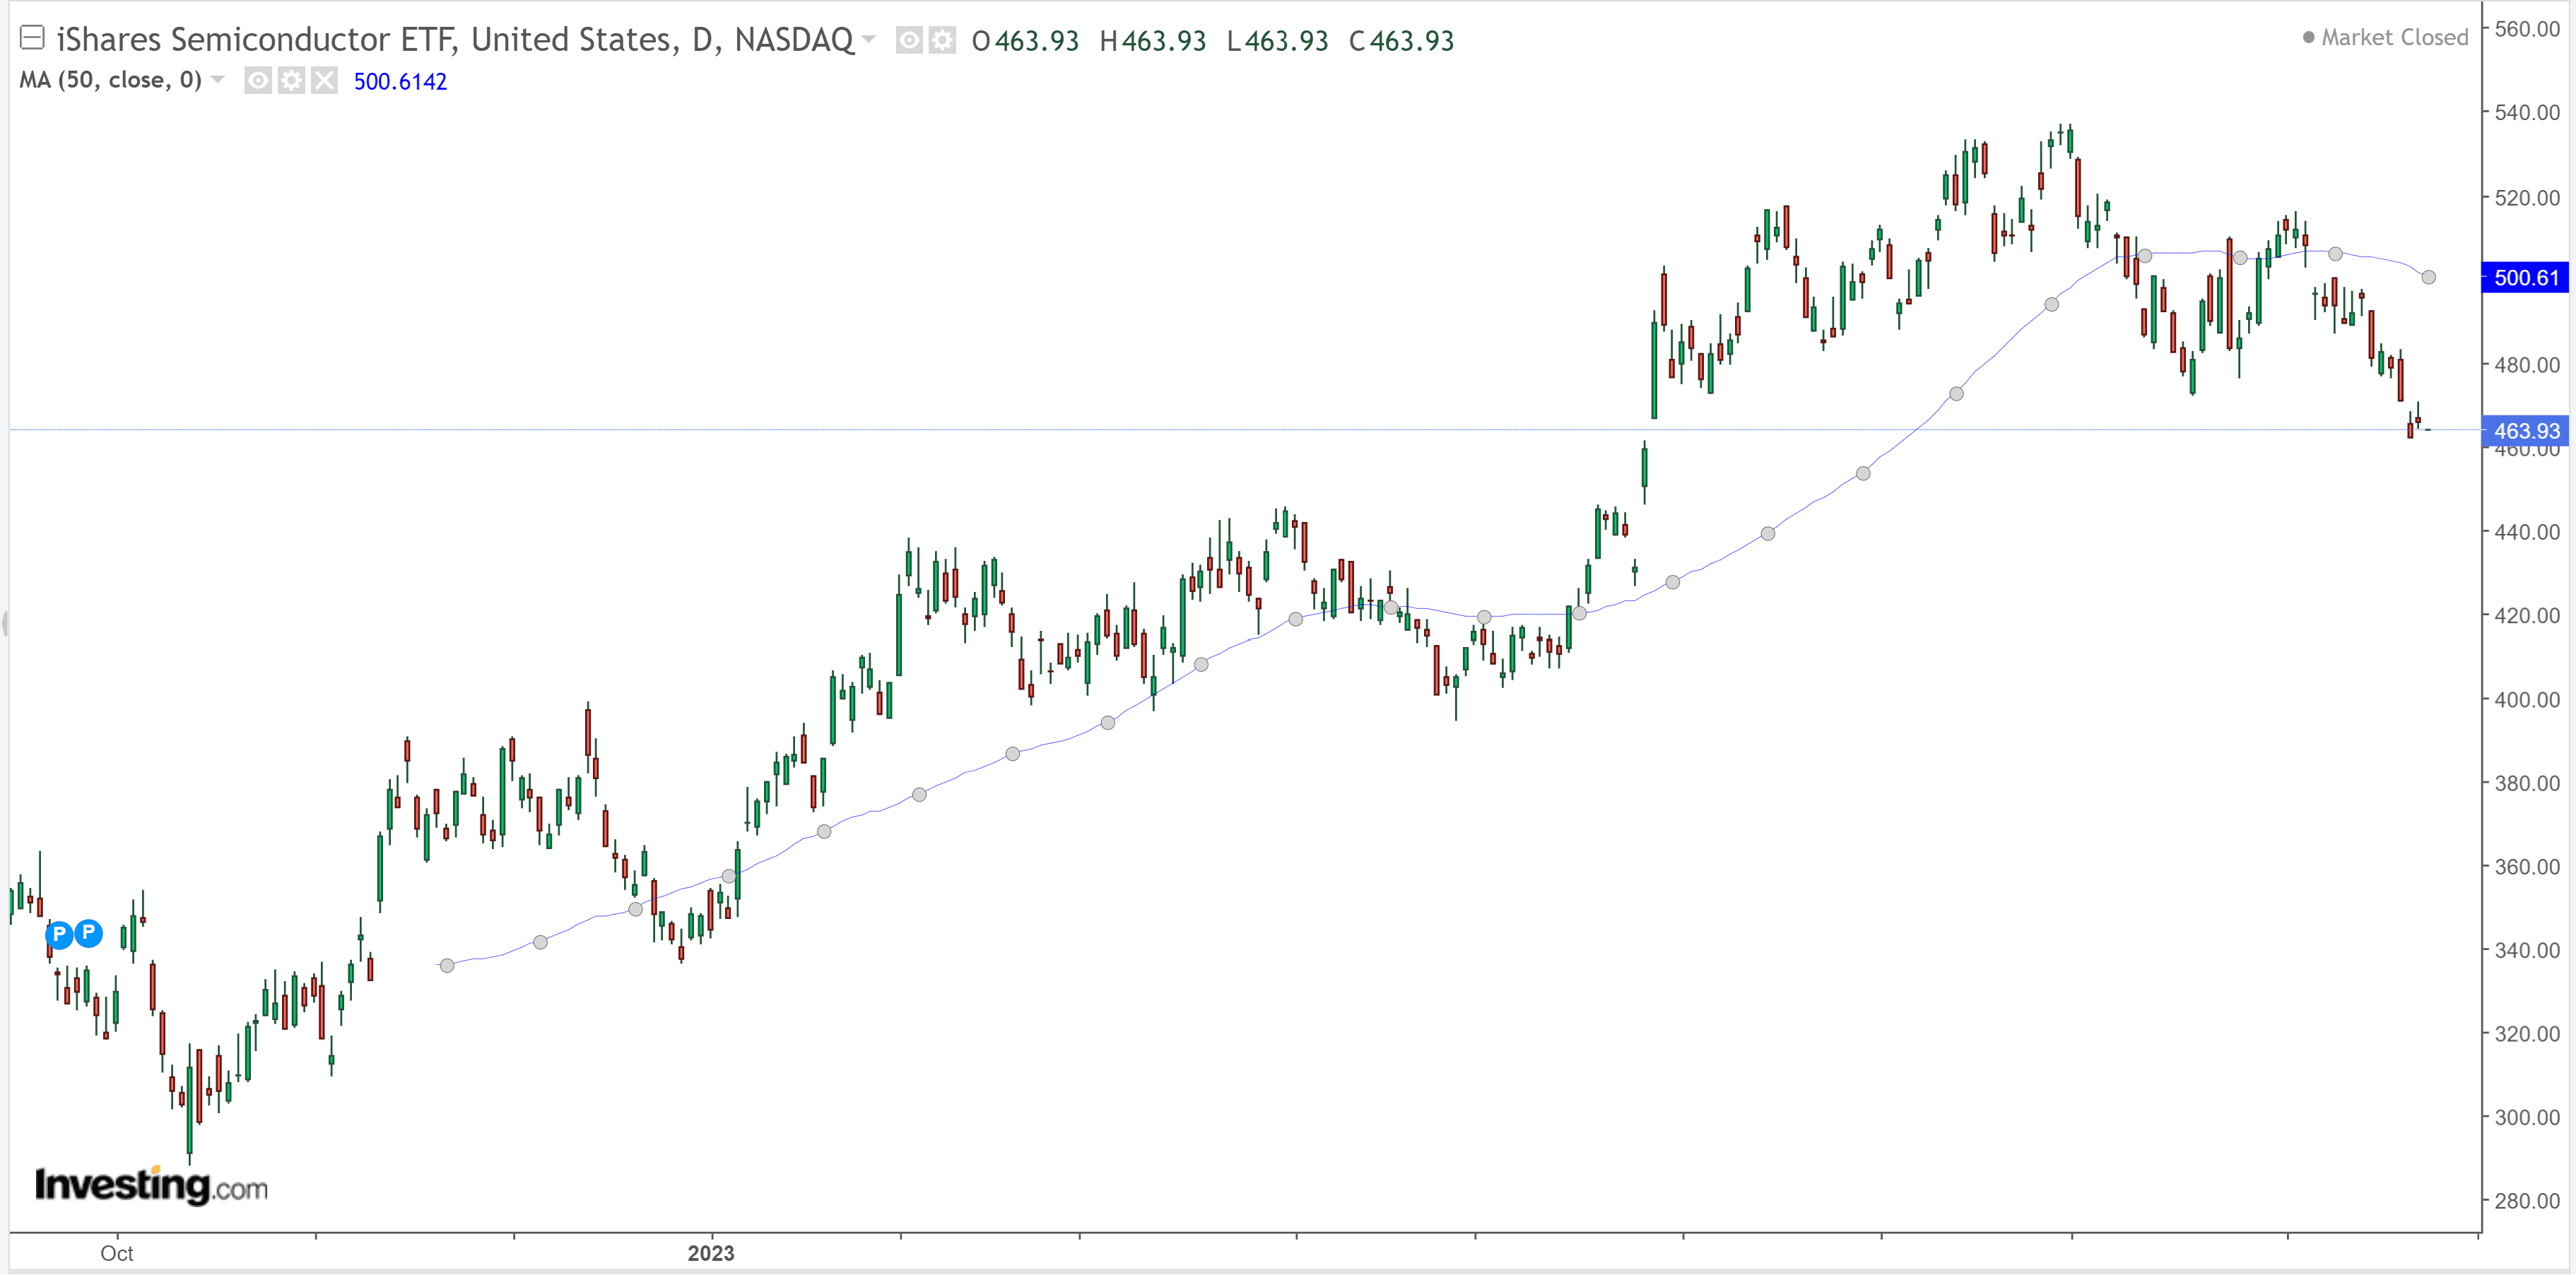Click the high value H 463.93
Viewport: 2576px width, 1275px height.
click(1153, 41)
